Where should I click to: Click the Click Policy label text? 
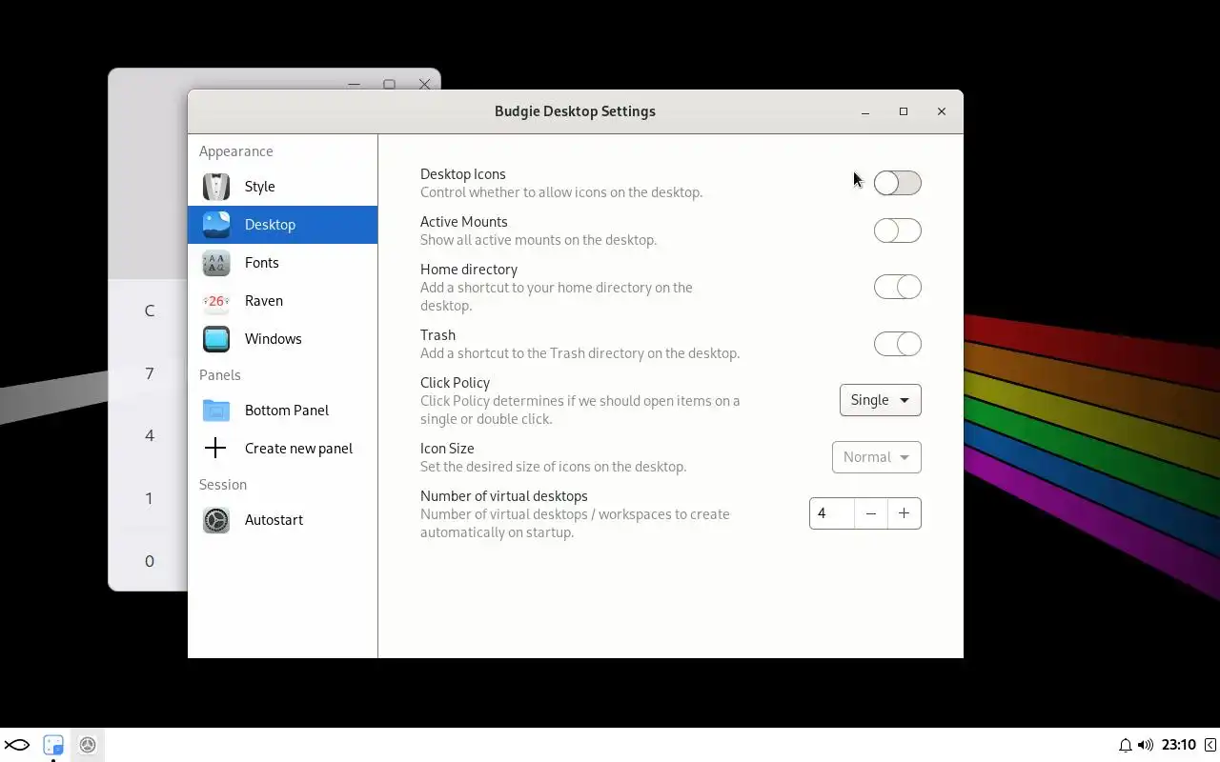456,383
